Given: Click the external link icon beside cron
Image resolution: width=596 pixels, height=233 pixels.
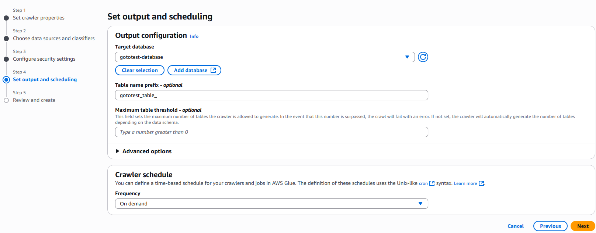Looking at the screenshot, I should click(432, 183).
